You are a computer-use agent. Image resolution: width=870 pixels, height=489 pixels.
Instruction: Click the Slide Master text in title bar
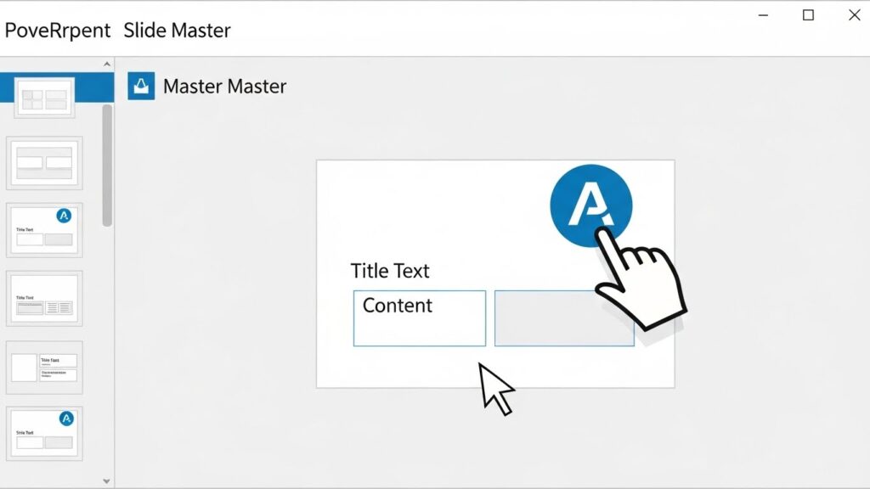point(177,31)
